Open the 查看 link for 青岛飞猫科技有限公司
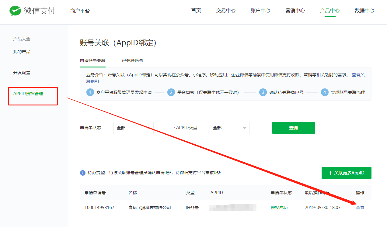387x227 pixels. [360, 208]
